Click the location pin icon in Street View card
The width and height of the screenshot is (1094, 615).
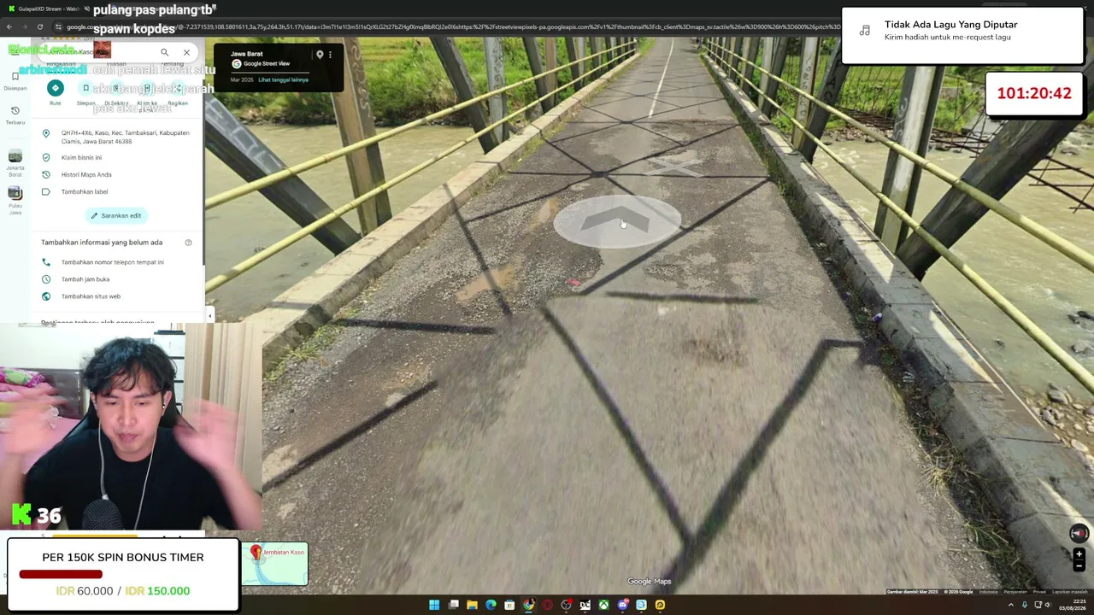[320, 55]
